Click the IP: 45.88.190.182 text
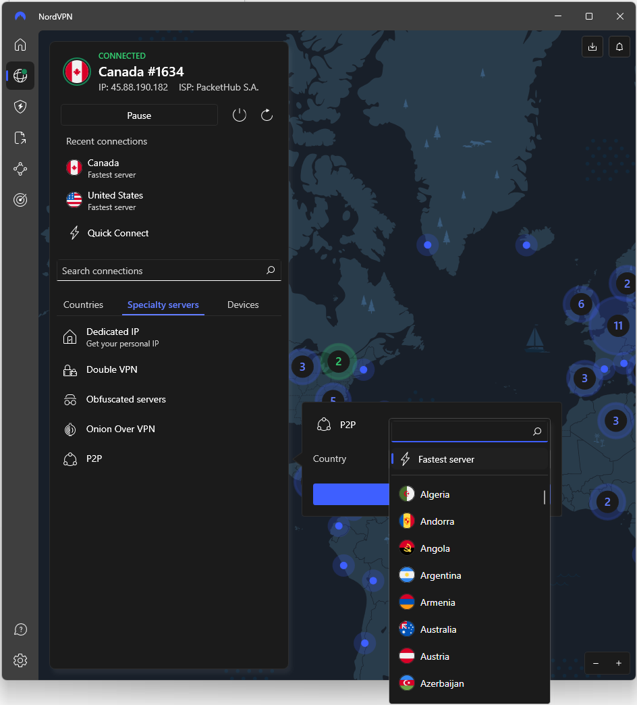 (x=134, y=87)
